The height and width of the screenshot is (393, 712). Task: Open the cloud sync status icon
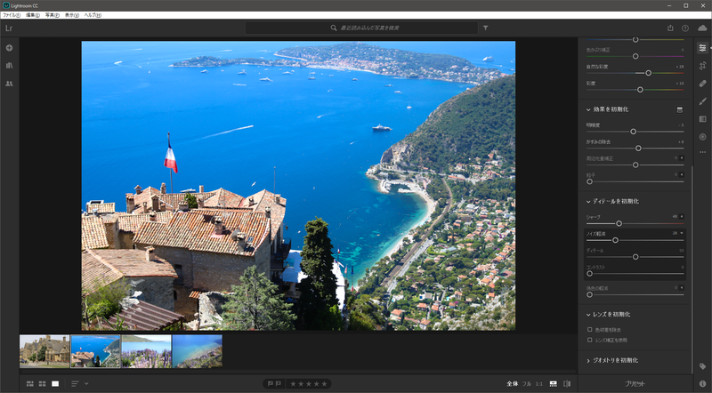[x=702, y=28]
